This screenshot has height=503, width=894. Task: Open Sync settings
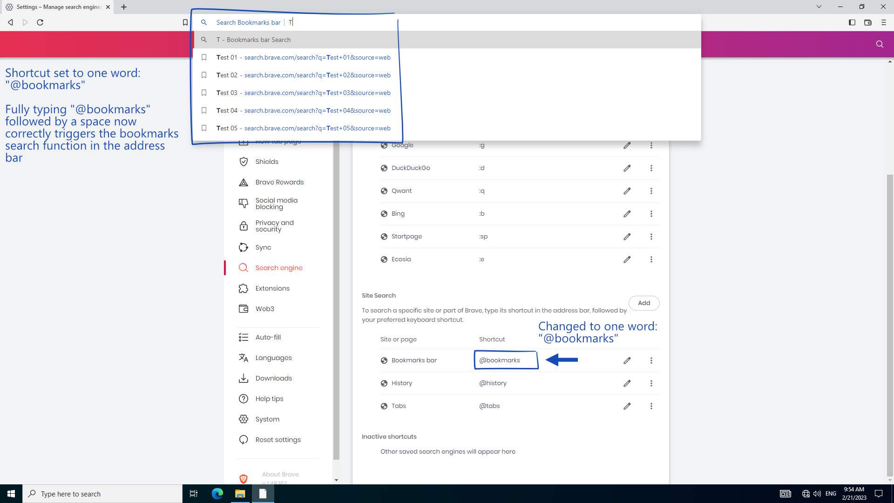264,247
